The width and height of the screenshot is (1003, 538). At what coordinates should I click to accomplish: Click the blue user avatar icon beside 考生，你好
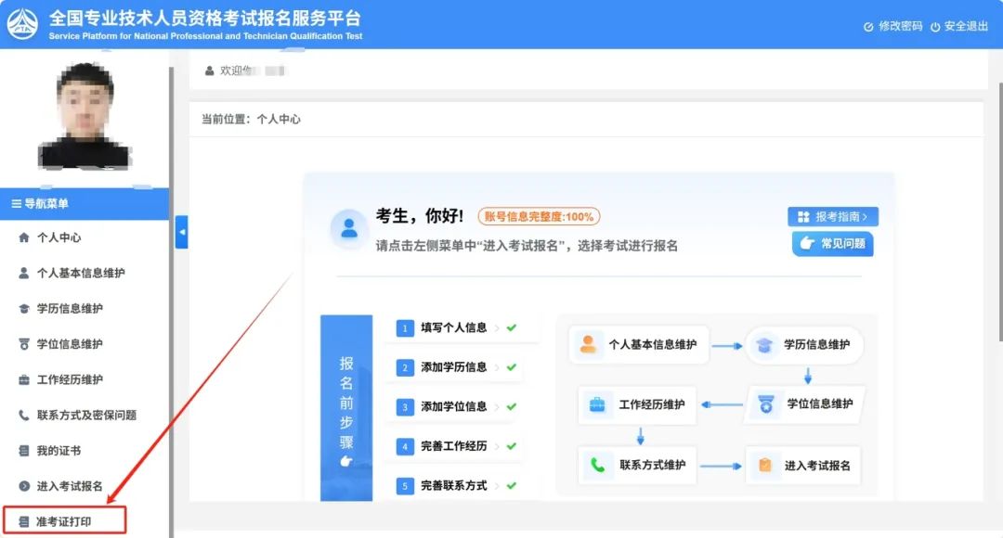click(349, 228)
